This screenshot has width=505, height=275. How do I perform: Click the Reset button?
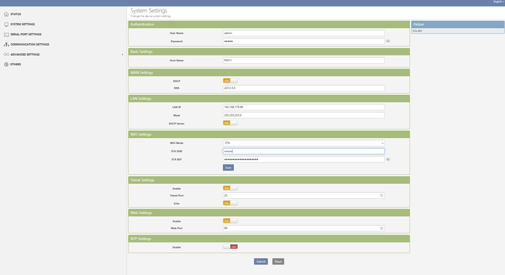point(278,261)
